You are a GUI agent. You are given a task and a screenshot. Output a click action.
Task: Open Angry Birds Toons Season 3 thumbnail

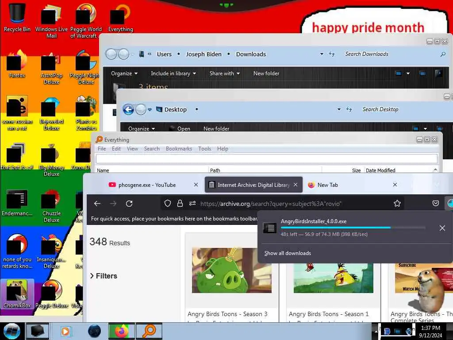pos(232,270)
